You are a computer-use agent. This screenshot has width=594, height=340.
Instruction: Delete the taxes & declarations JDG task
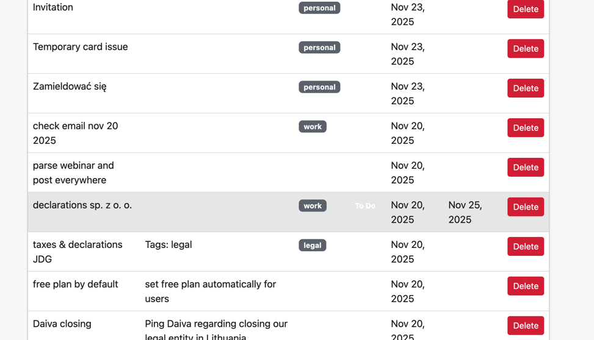525,247
